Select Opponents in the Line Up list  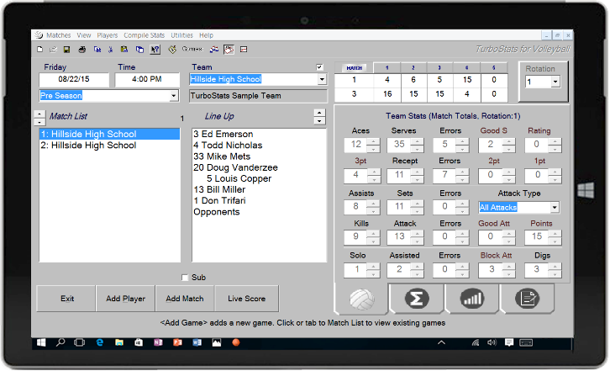259,212
